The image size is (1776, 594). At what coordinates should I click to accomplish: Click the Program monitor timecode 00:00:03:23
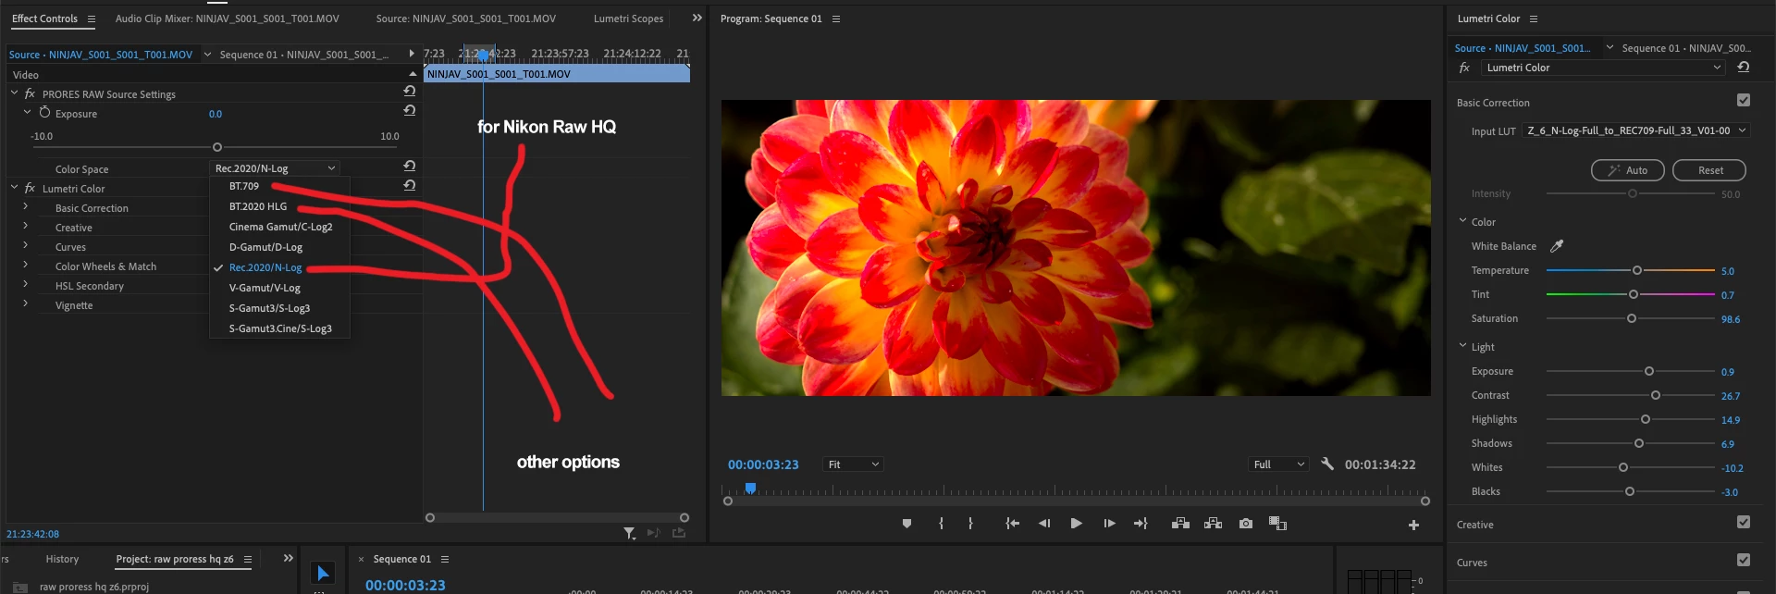pos(763,464)
